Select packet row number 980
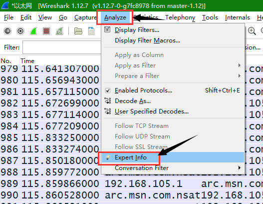The image size is (263, 204). pos(9,80)
